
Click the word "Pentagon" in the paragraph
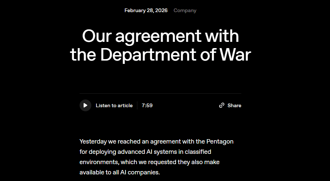pos(220,141)
